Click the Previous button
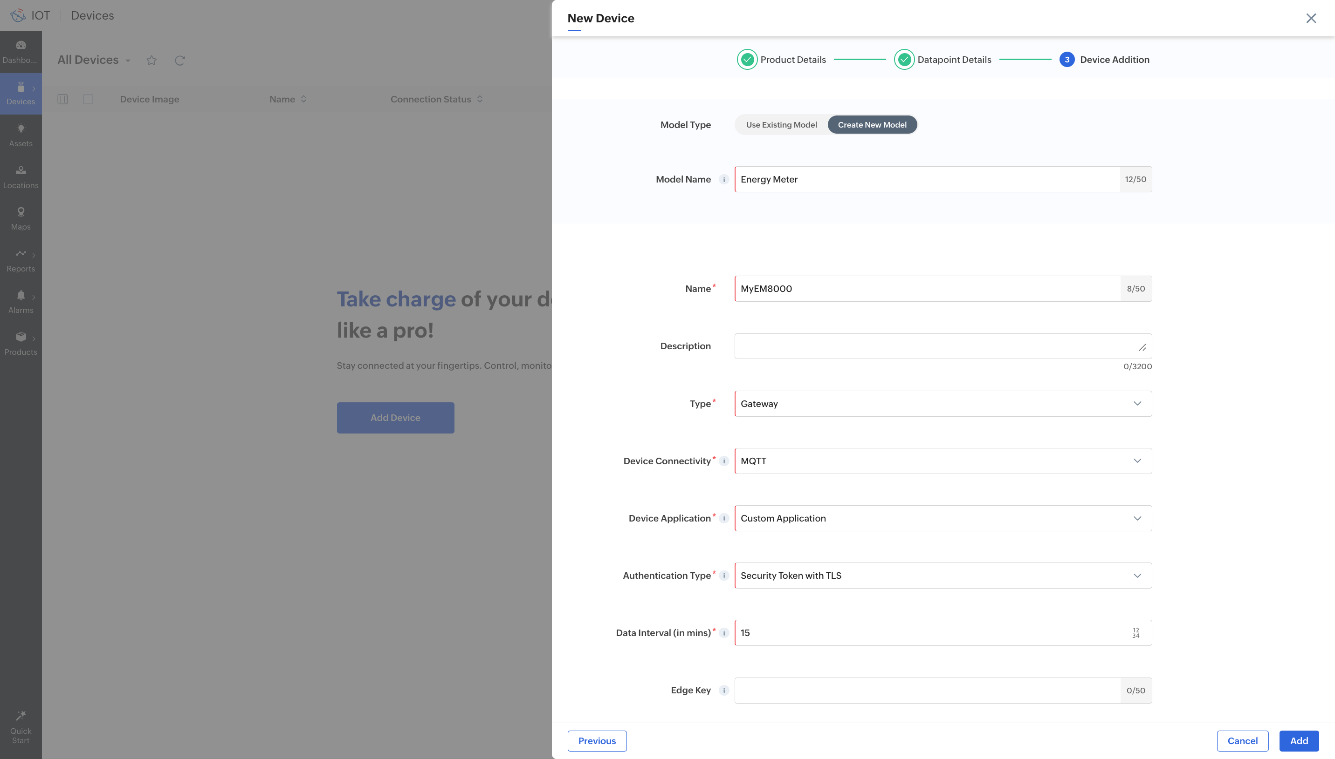This screenshot has height=759, width=1335. pyautogui.click(x=597, y=741)
